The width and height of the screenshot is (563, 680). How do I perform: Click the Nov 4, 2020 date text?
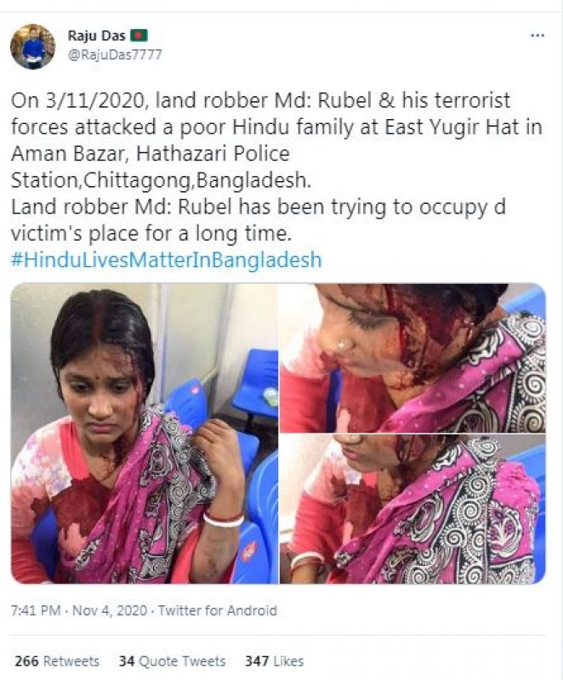[x=110, y=610]
